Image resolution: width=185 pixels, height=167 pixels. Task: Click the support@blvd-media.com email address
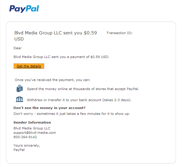click(35, 133)
